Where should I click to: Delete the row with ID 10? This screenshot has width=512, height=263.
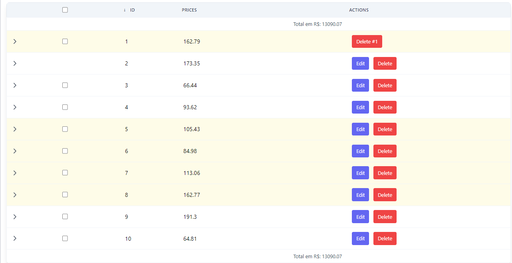[x=385, y=238]
